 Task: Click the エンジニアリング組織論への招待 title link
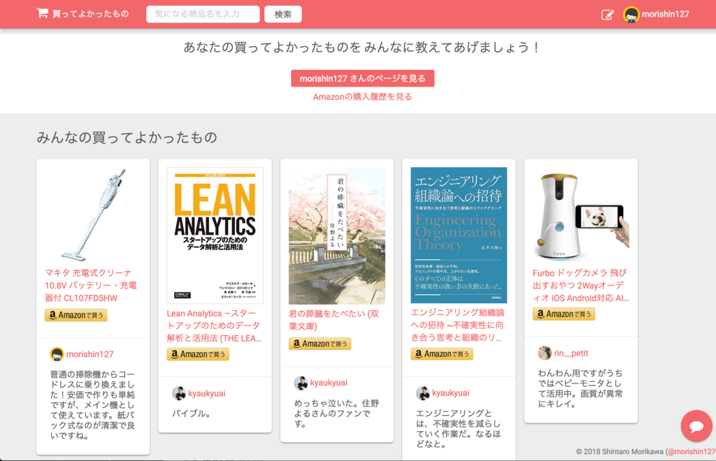point(457,325)
